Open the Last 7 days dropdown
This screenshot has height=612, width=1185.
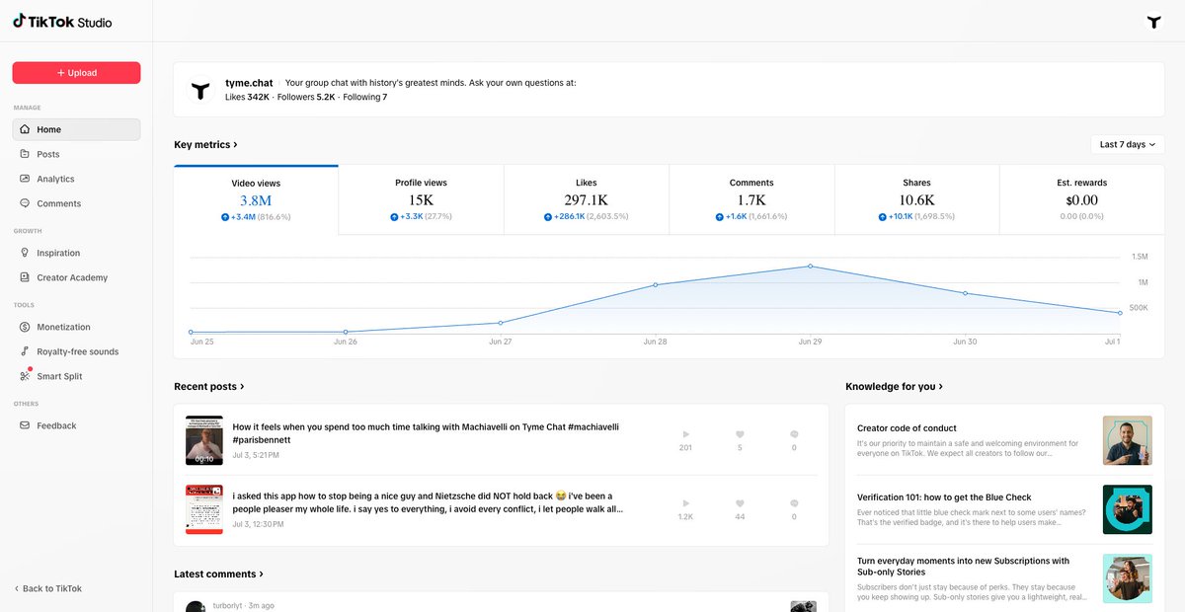pos(1128,144)
